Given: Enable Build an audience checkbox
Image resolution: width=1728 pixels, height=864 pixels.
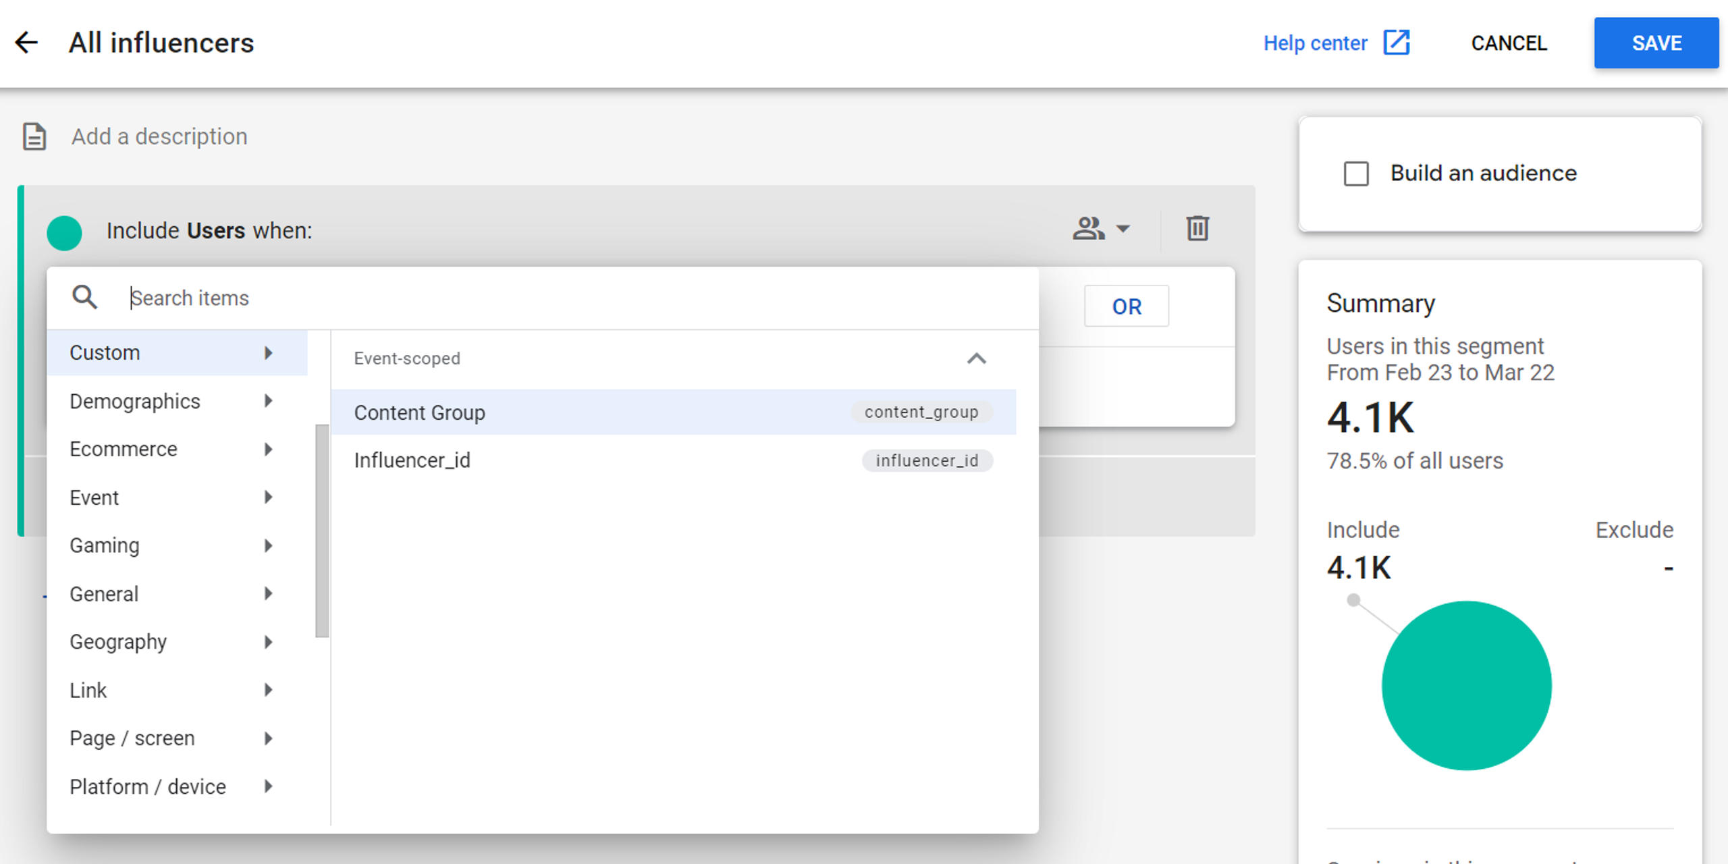Looking at the screenshot, I should [x=1356, y=173].
